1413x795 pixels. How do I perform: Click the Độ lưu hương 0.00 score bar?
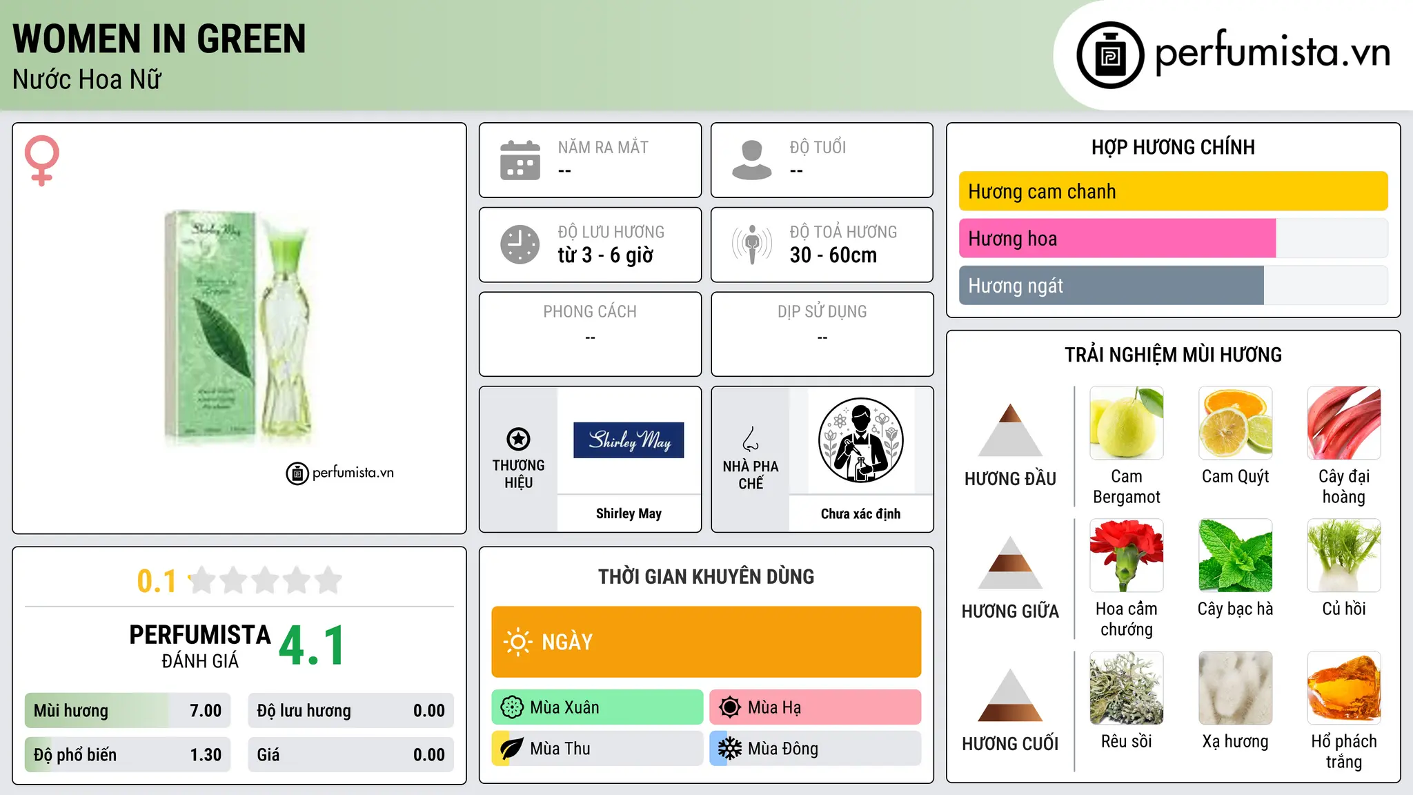tap(351, 711)
